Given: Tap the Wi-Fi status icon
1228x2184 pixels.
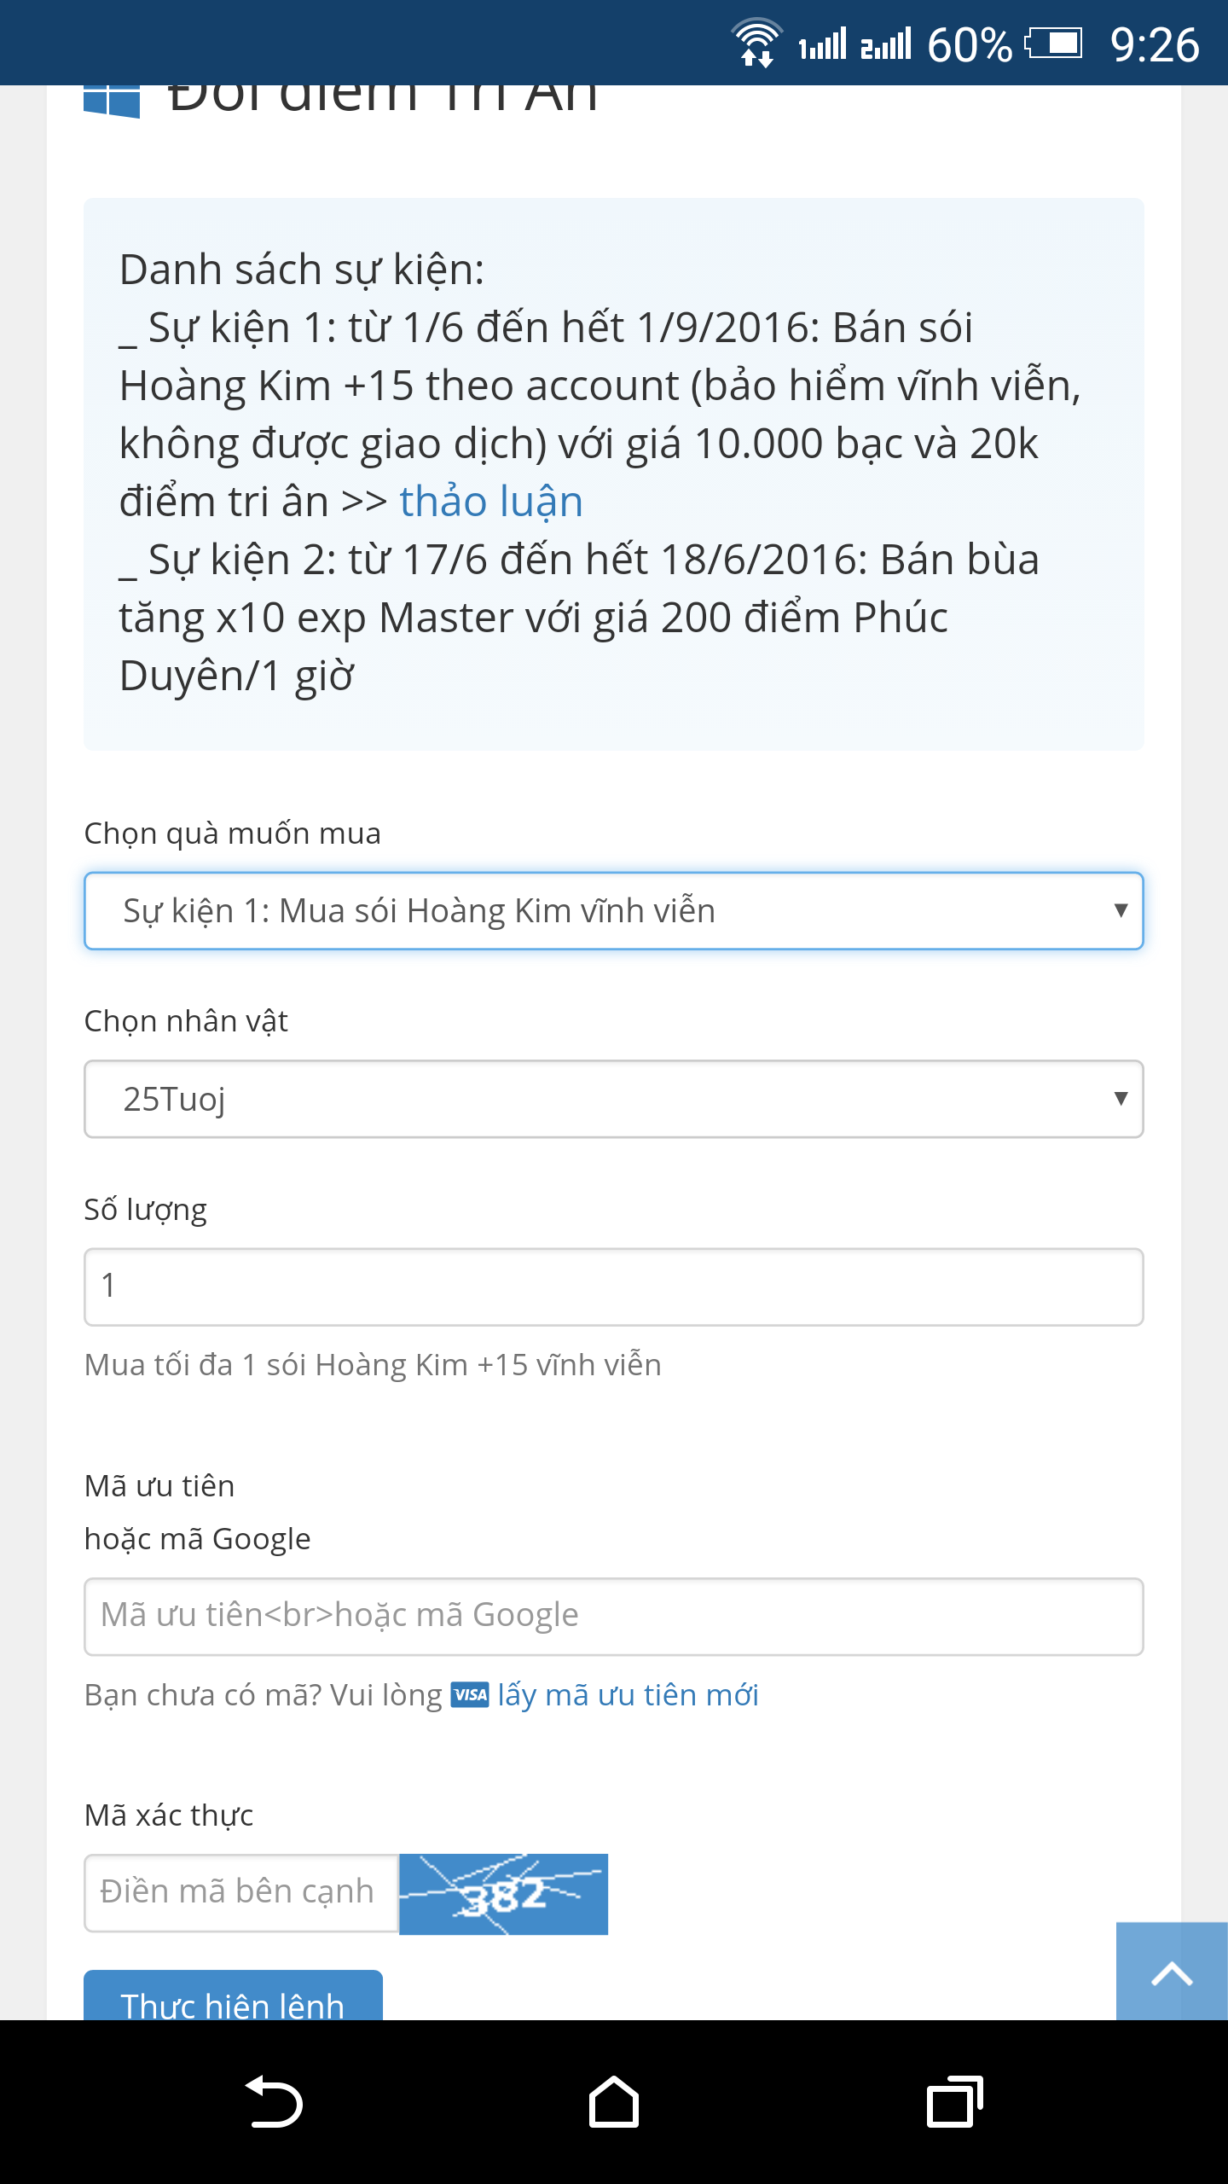Looking at the screenshot, I should pyautogui.click(x=756, y=43).
